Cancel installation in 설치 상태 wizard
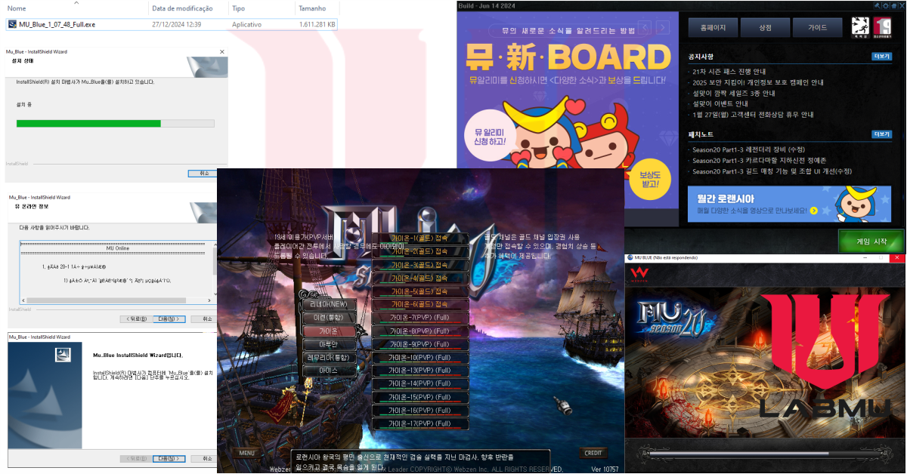907x474 pixels. pyautogui.click(x=204, y=173)
